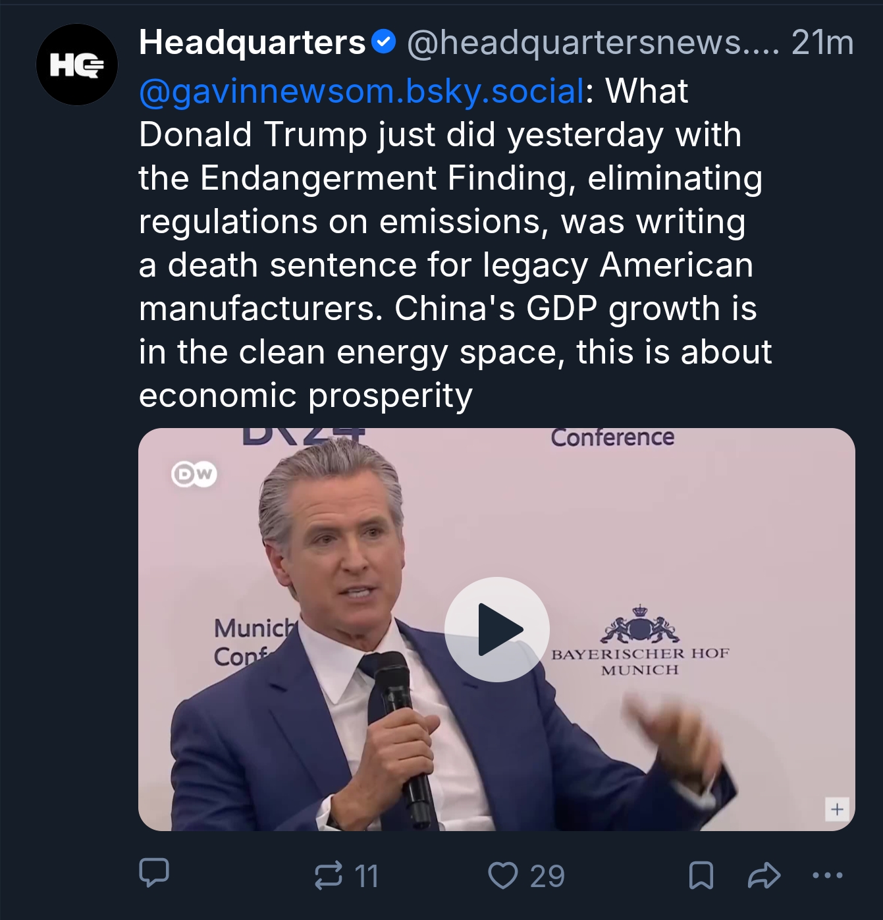This screenshot has height=920, width=883.
Task: Click the Headquarters display name
Action: [x=252, y=43]
